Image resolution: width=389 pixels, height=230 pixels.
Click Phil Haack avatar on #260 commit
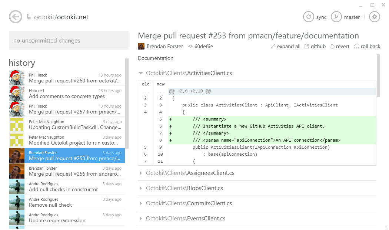[x=17, y=78]
